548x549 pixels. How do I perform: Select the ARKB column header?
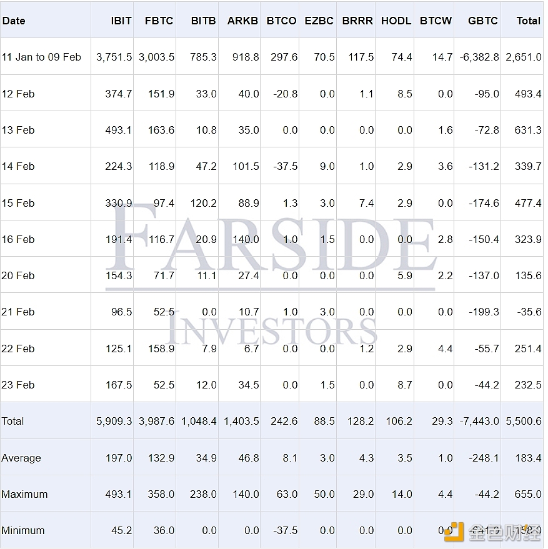[x=242, y=21]
